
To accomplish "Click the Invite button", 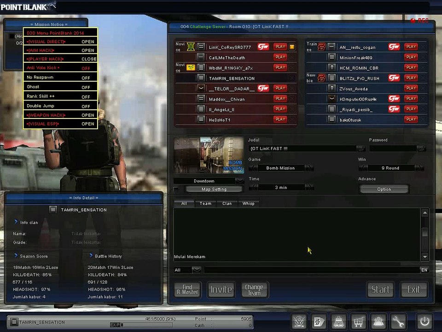I will [x=221, y=290].
